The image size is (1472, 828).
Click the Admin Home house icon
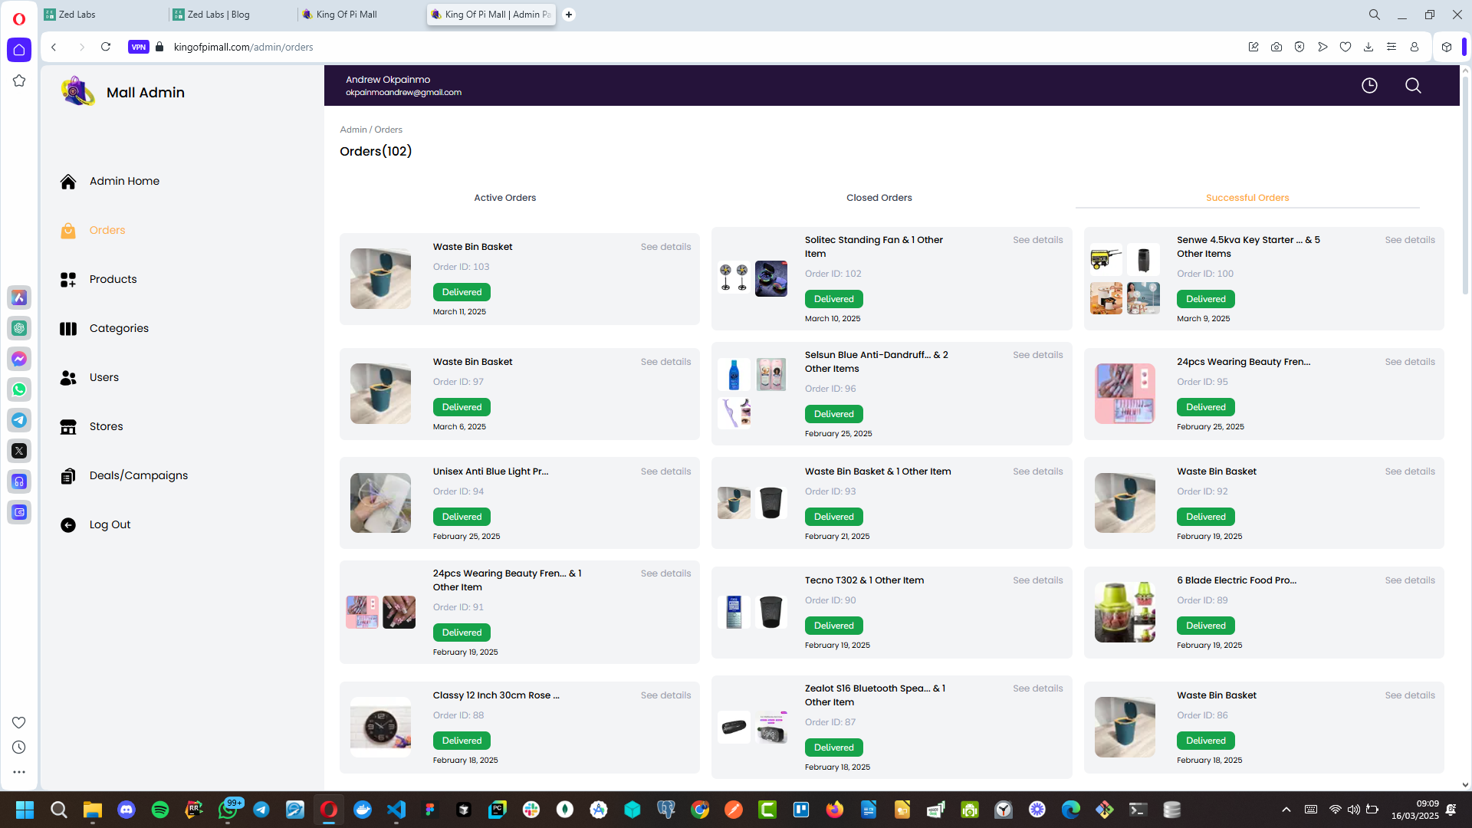68,182
